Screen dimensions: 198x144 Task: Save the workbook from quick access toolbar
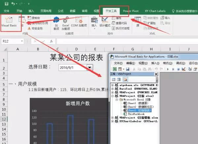pos(6,4)
